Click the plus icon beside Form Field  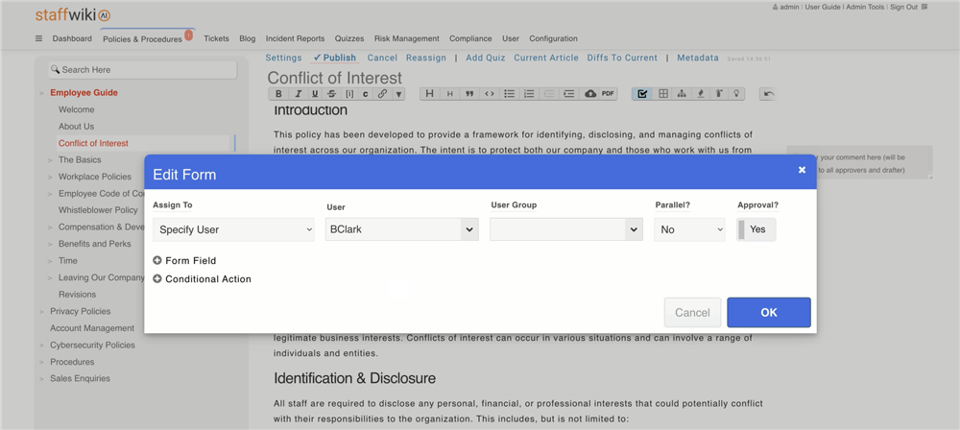(157, 260)
